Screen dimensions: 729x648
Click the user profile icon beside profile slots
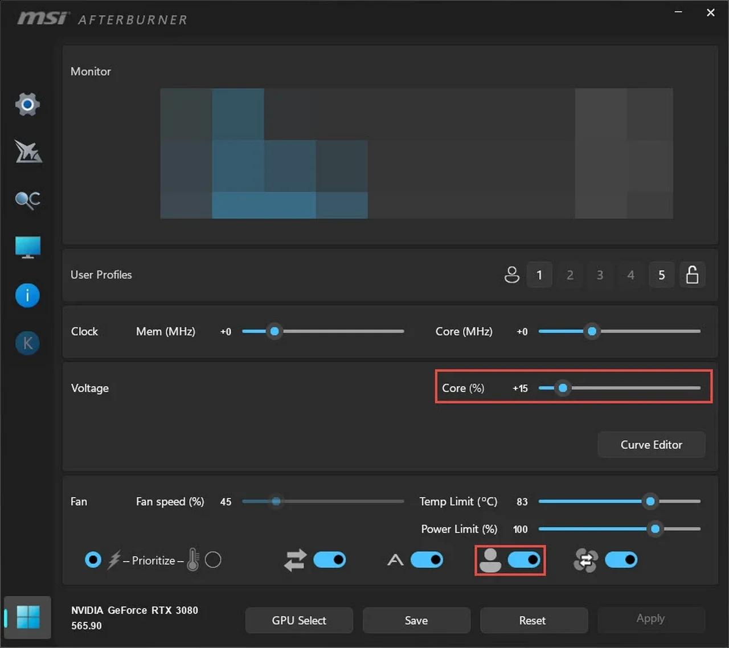click(x=511, y=274)
